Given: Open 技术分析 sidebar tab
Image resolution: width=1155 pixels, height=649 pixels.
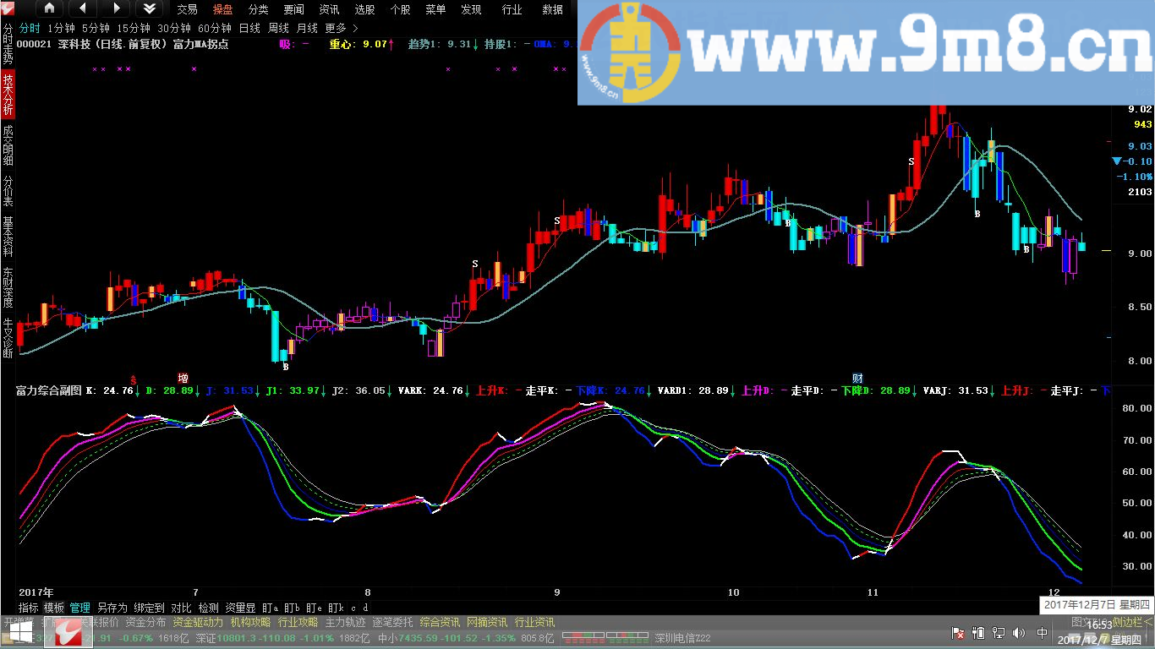Looking at the screenshot, I should tap(8, 94).
